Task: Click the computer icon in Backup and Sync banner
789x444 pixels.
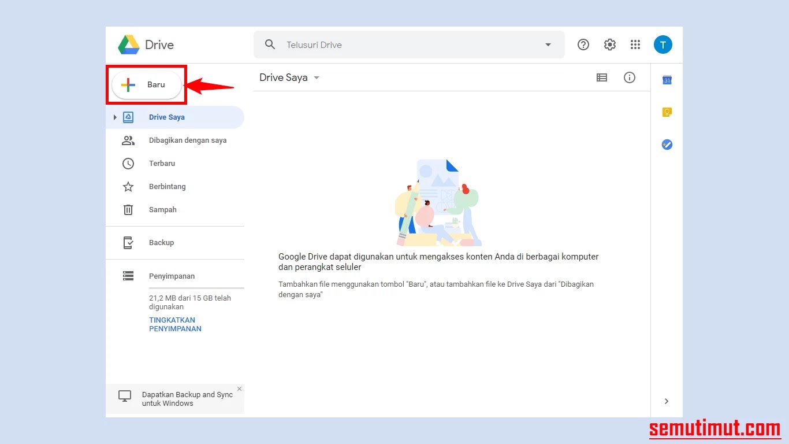Action: pyautogui.click(x=124, y=396)
